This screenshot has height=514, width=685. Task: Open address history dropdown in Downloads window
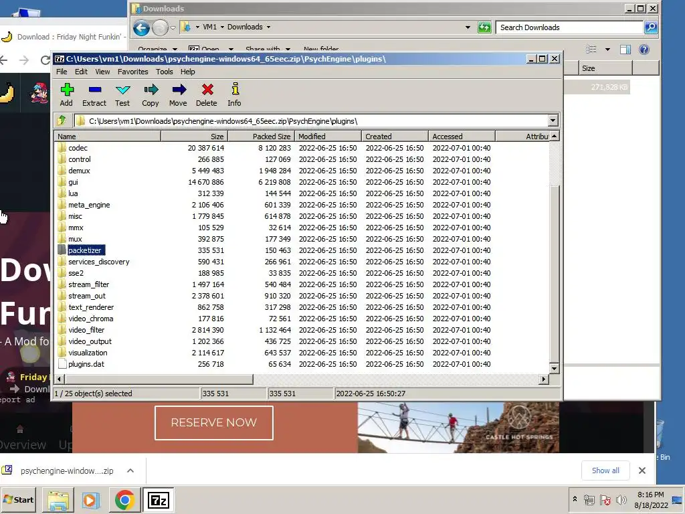click(468, 27)
